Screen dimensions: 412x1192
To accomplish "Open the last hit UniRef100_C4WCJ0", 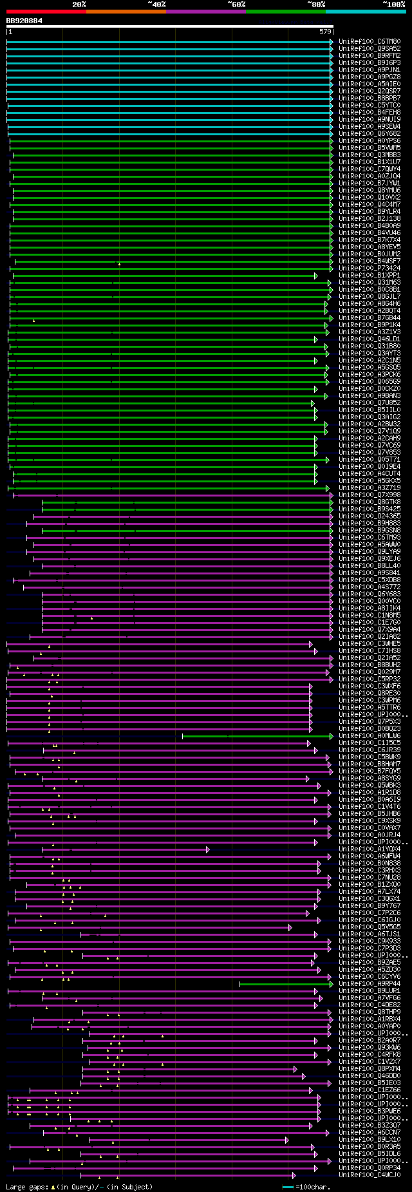I will tap(370, 1175).
